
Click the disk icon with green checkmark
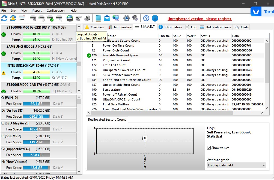(x=50, y=19)
